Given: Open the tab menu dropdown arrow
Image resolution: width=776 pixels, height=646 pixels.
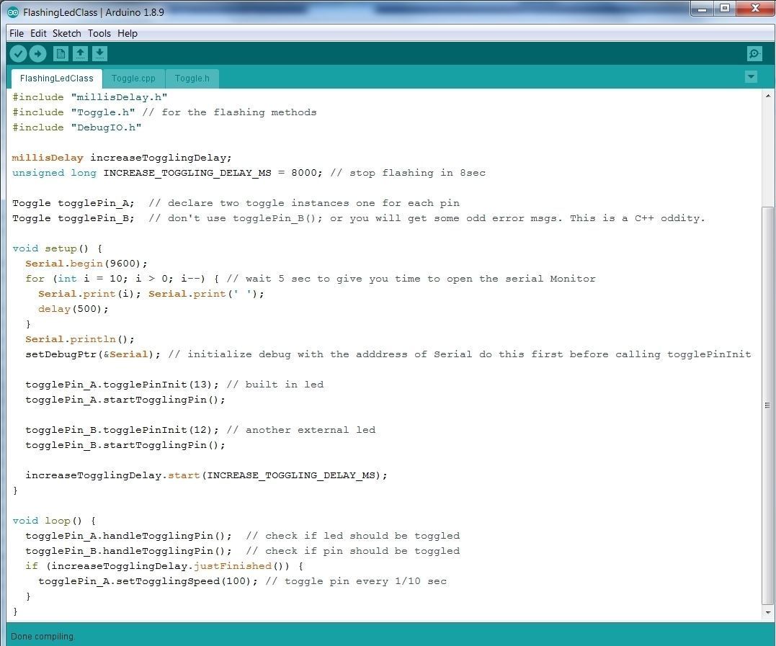Looking at the screenshot, I should pyautogui.click(x=751, y=77).
